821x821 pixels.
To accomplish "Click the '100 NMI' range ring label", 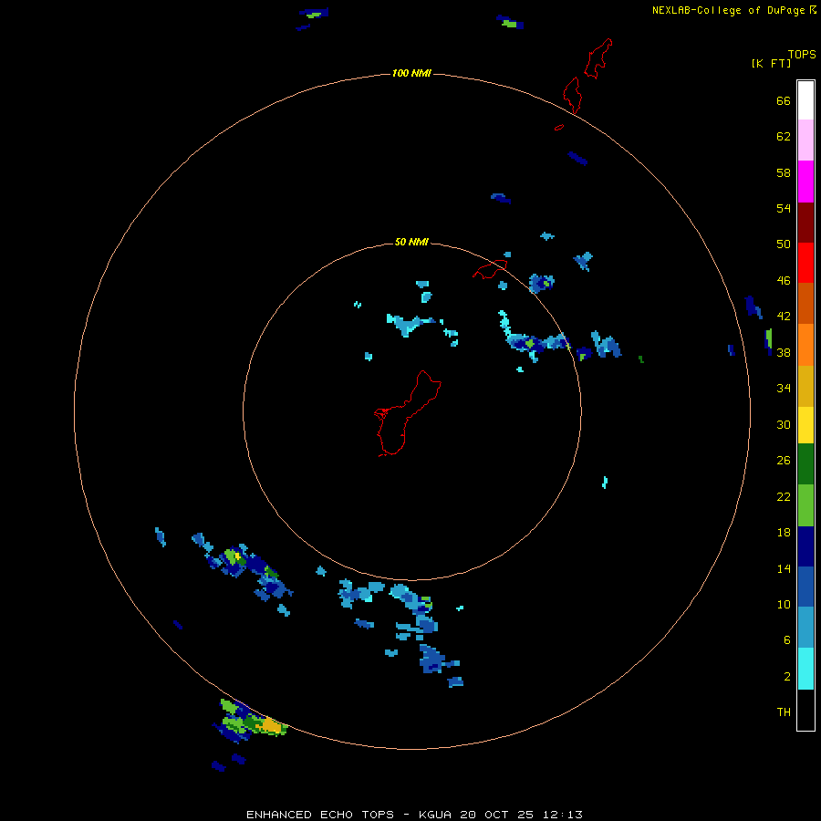I will coord(411,73).
